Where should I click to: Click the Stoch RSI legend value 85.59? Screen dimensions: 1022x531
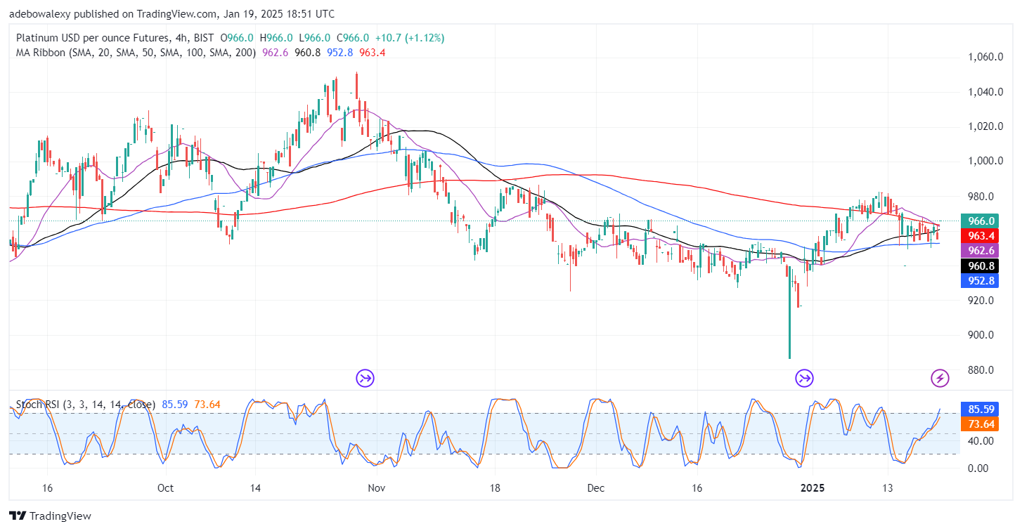(x=174, y=405)
